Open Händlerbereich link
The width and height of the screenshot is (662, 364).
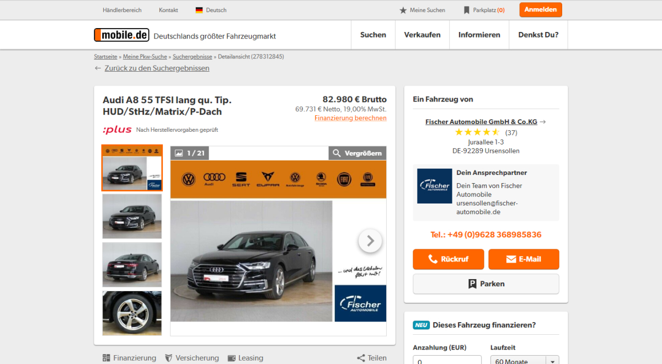[x=122, y=10]
